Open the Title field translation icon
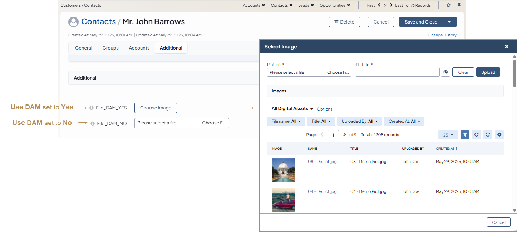Image resolution: width=517 pixels, height=251 pixels. [445, 72]
